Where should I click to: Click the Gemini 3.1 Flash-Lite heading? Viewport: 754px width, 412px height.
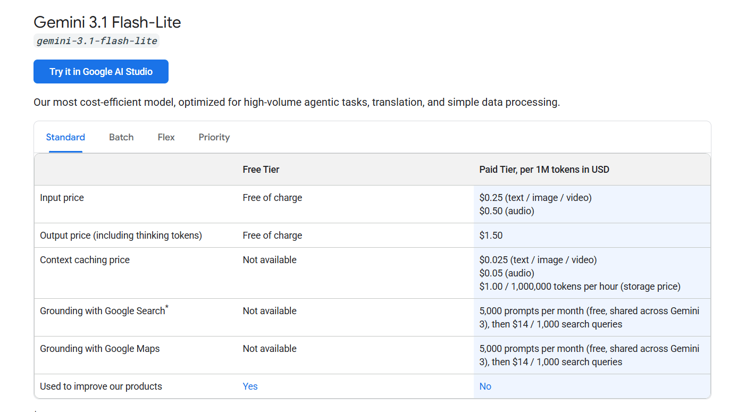point(107,22)
